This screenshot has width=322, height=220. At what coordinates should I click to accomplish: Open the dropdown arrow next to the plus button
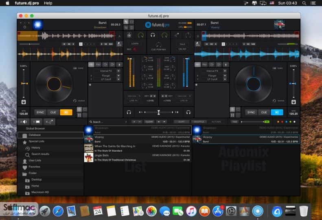point(140,122)
